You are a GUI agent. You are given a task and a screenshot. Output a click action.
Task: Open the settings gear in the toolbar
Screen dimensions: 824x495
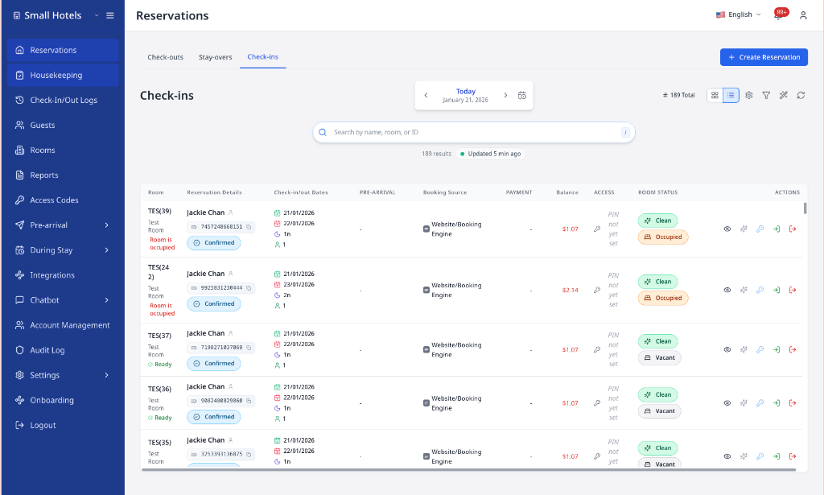point(748,94)
